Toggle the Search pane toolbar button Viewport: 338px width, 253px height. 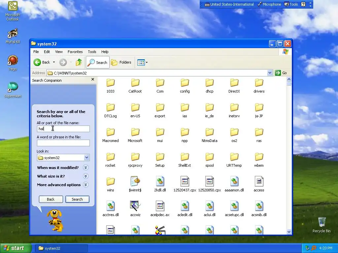point(98,62)
